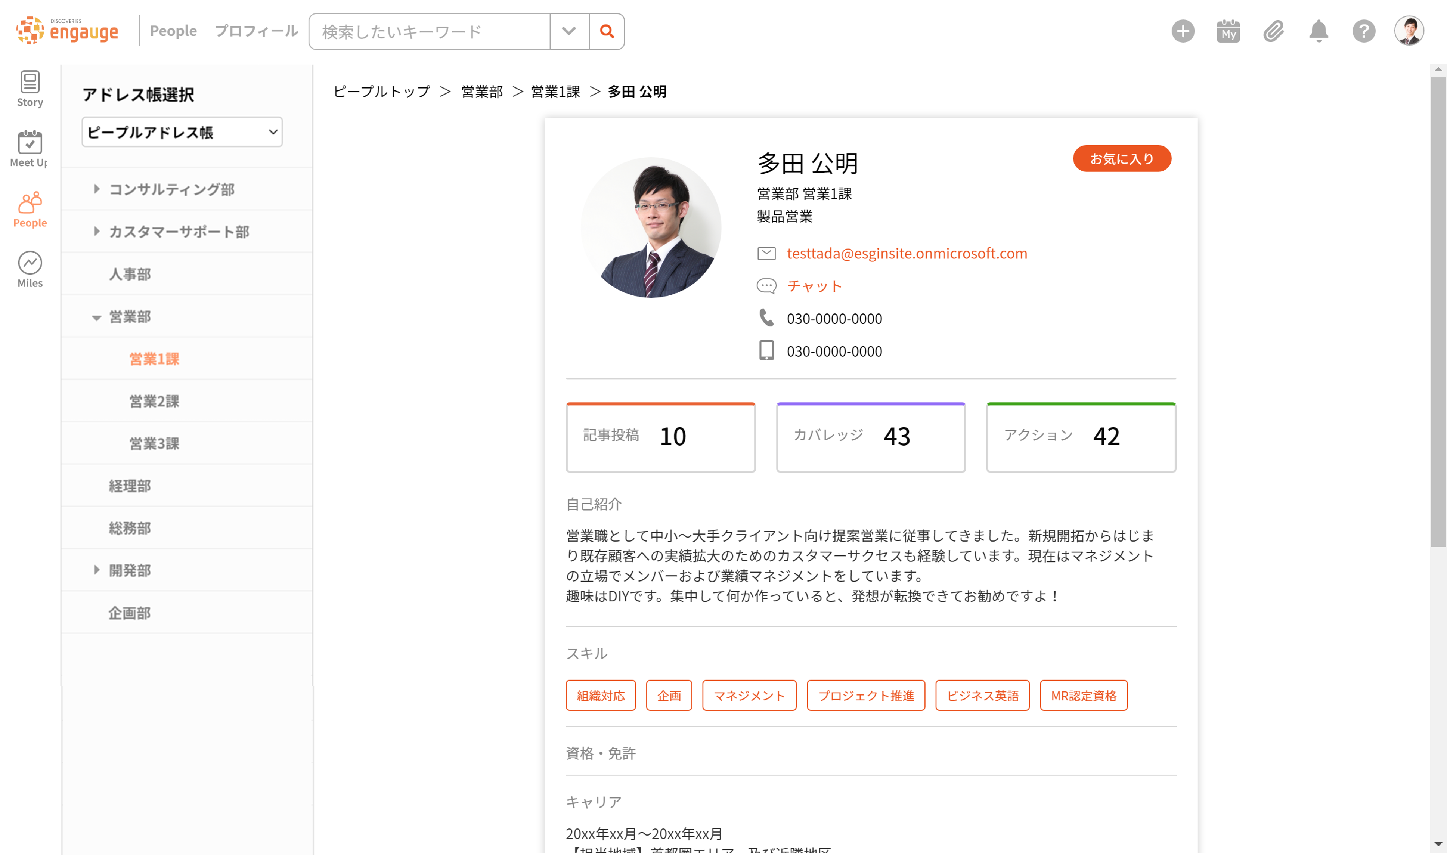Image resolution: width=1447 pixels, height=855 pixels.
Task: Open the ピープルアドレス帳 dropdown
Action: click(x=182, y=132)
